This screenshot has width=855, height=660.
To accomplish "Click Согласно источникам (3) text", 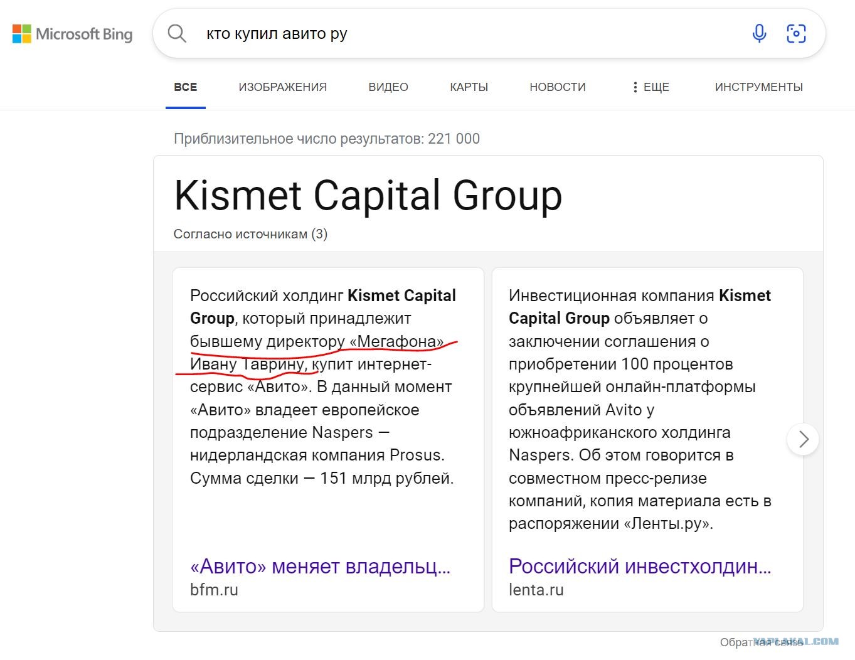I will (x=250, y=234).
